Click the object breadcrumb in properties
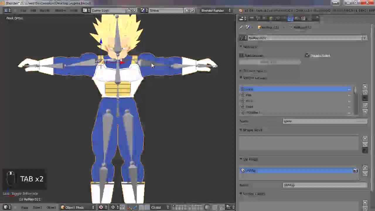The image size is (375, 211). [268, 27]
